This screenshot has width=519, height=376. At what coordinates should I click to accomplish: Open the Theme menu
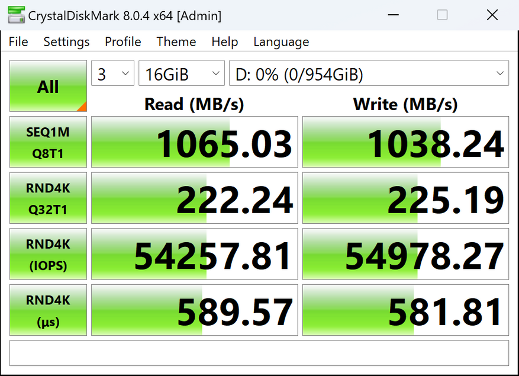[176, 41]
